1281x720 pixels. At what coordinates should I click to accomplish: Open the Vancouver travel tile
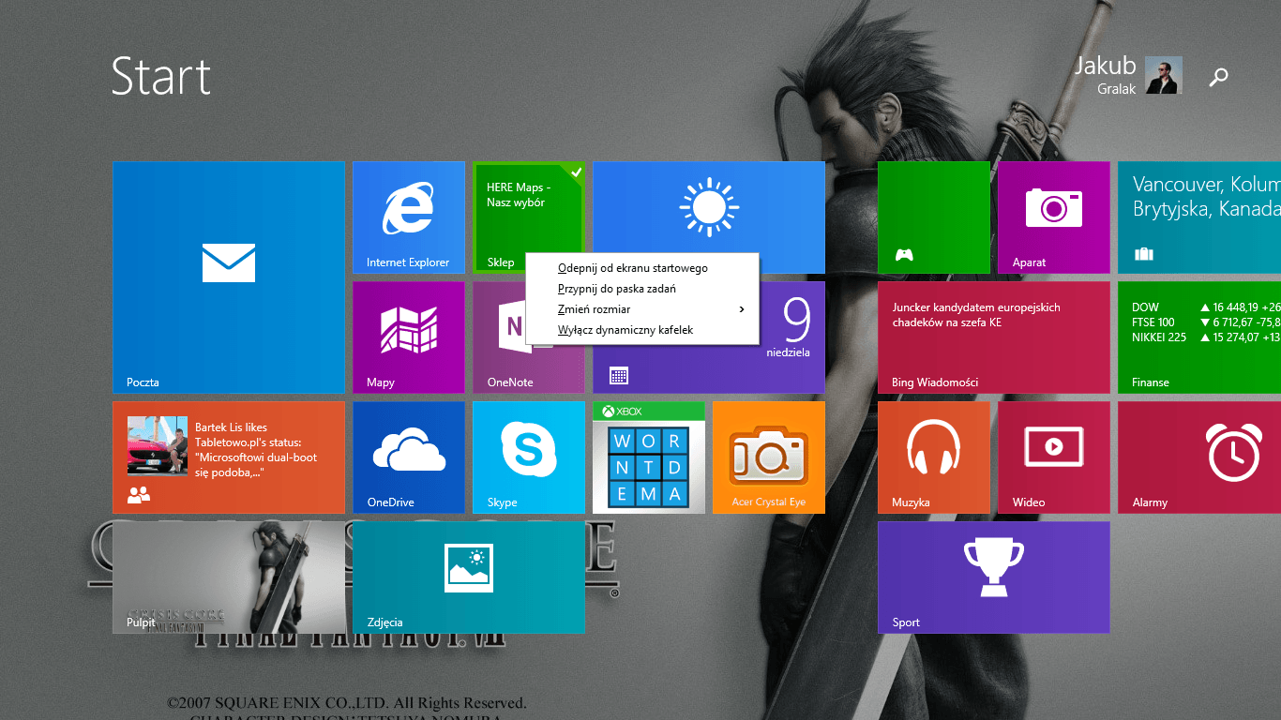(x=1199, y=217)
